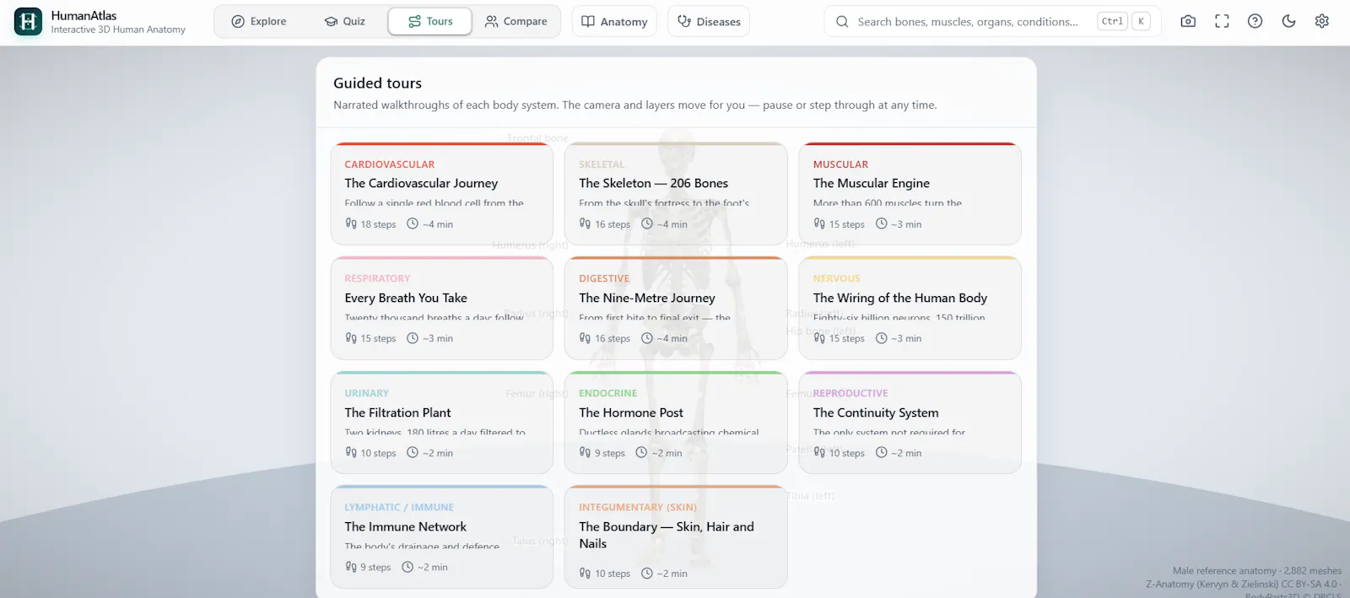Open The Nine-Metre Journey tour
This screenshot has width=1350, height=598.
pyautogui.click(x=676, y=308)
